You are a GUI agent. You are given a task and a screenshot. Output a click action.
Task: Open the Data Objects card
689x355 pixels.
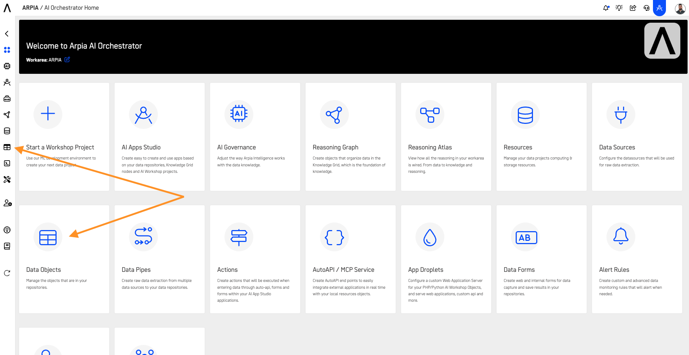tap(64, 259)
